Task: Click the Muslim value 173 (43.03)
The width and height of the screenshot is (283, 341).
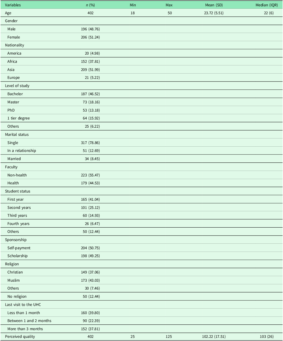Action: pos(90,280)
